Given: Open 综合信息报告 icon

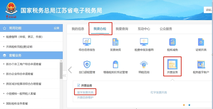Looking at the screenshot, I should tap(87, 42).
